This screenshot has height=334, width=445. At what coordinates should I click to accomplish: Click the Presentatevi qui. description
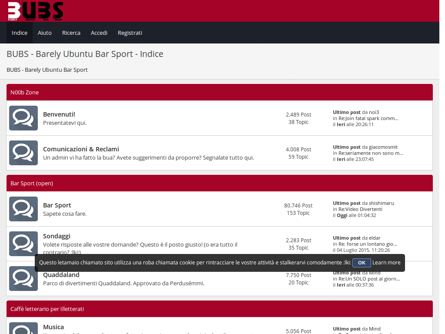pos(65,123)
